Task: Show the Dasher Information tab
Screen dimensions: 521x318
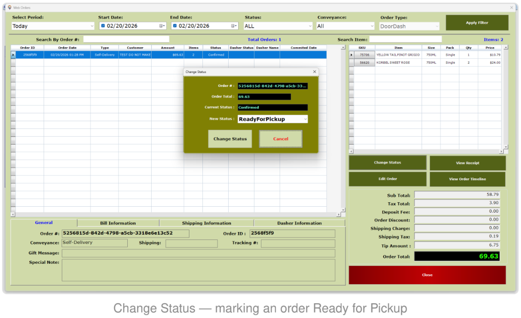Action: (x=299, y=223)
